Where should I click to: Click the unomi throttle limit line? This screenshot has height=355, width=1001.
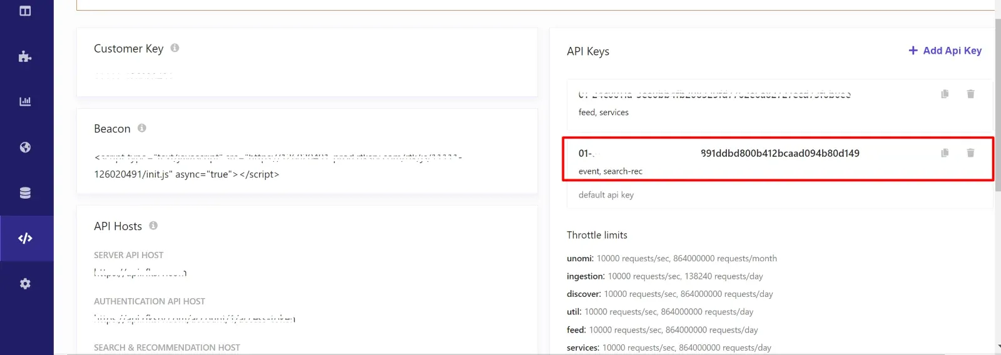(672, 258)
